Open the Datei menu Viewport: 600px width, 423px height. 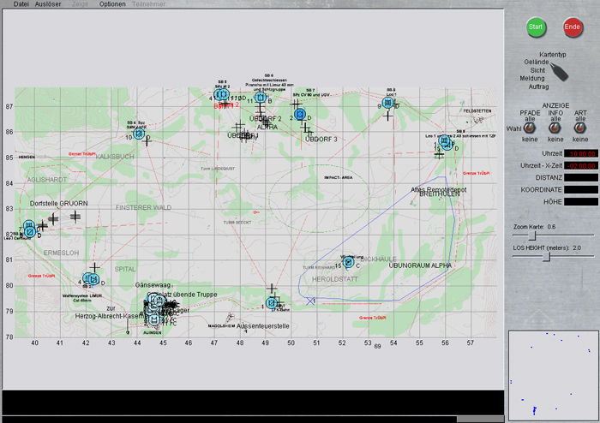point(21,4)
